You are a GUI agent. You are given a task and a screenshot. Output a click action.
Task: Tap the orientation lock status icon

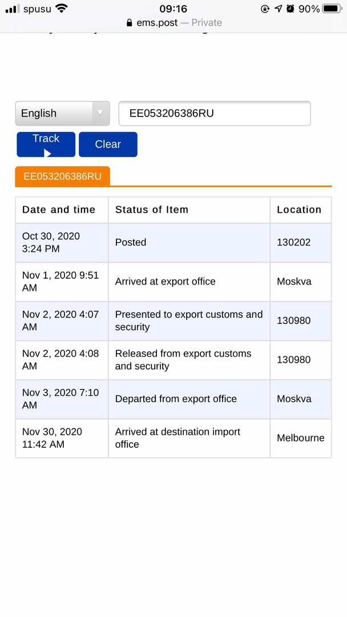click(x=265, y=9)
